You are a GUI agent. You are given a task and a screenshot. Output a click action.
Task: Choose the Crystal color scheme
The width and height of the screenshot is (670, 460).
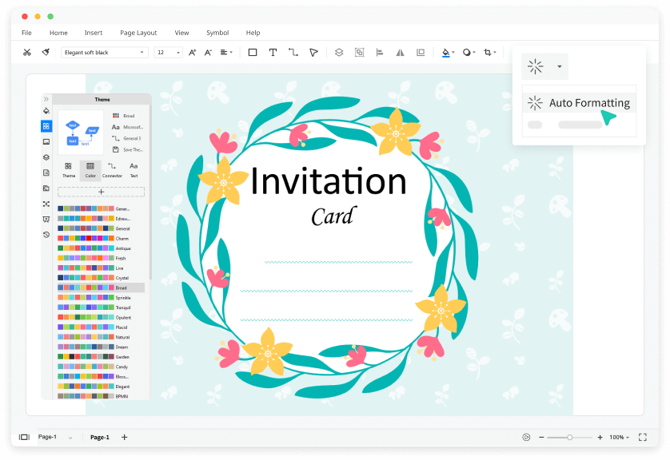click(94, 278)
